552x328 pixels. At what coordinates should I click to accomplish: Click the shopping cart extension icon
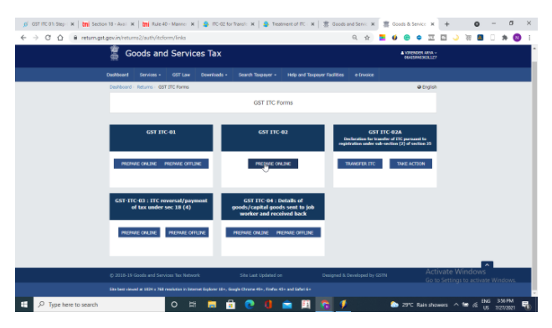tap(468, 38)
